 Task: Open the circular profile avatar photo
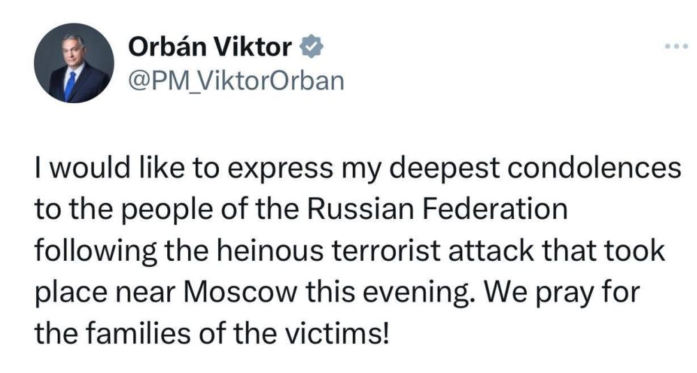coord(74,63)
